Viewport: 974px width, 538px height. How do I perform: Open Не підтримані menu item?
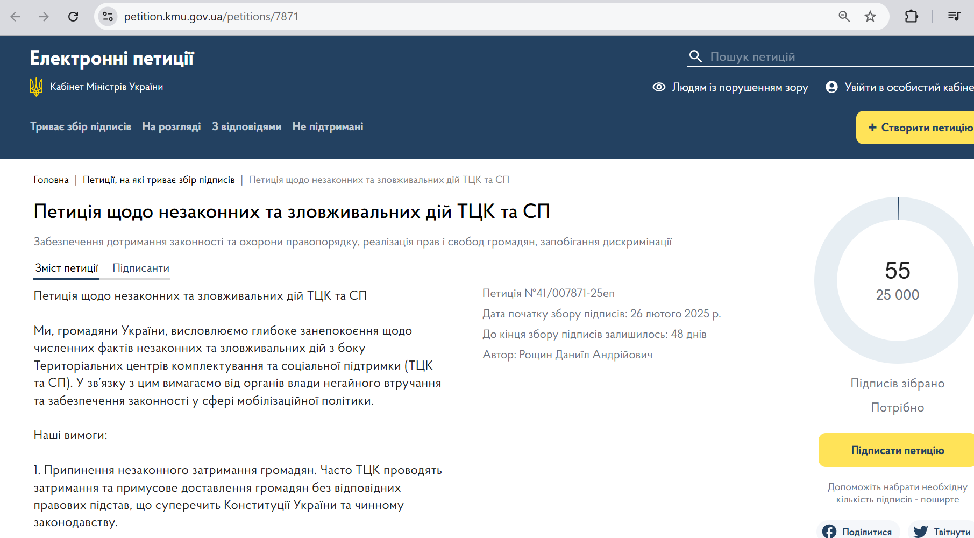328,126
